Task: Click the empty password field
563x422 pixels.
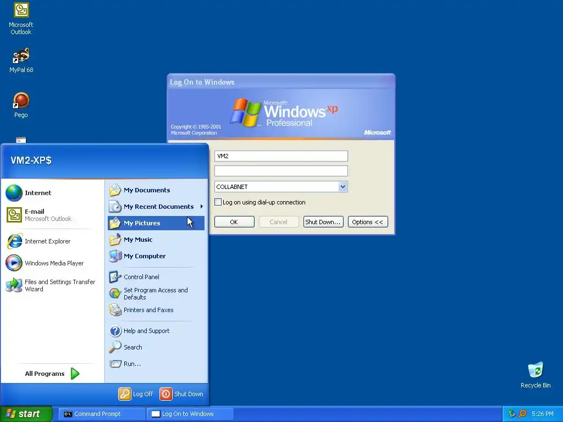Action: [x=281, y=171]
